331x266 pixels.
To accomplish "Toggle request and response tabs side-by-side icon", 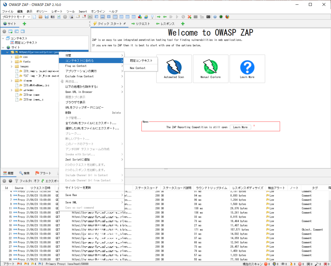I will point(127,17).
